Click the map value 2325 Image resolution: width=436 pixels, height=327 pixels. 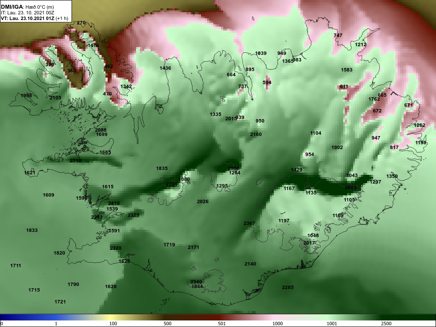pyautogui.click(x=133, y=215)
